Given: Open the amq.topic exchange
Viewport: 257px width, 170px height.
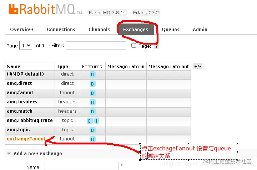Looking at the screenshot, I should click(x=18, y=130).
